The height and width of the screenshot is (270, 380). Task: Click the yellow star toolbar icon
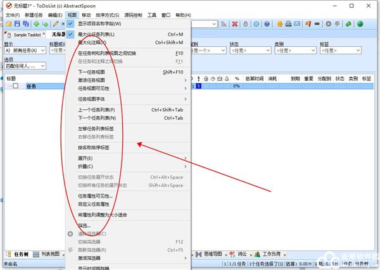[x=279, y=24]
